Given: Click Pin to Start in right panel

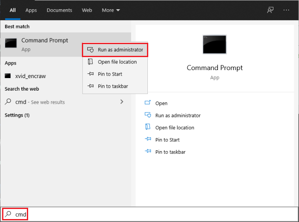Looking at the screenshot, I should [167, 140].
